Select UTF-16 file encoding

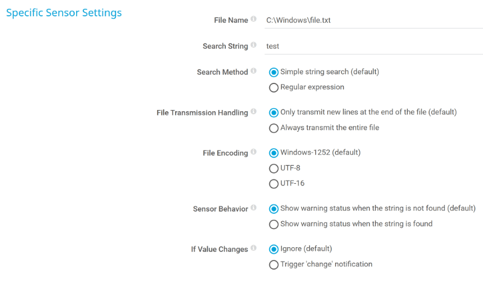point(274,183)
